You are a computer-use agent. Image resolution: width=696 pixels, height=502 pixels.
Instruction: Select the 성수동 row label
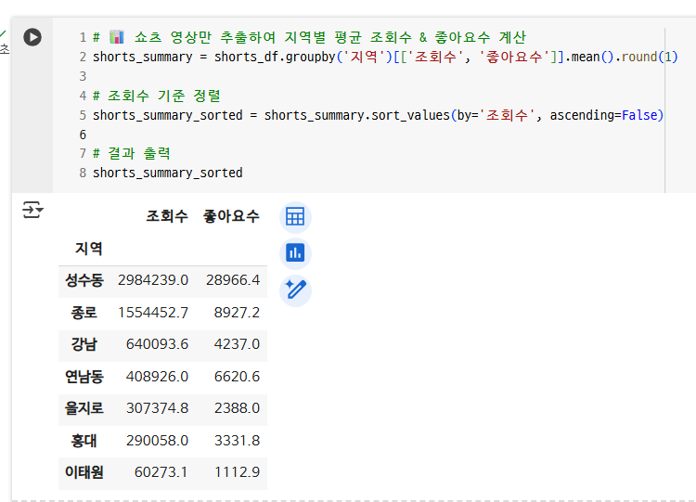click(84, 280)
